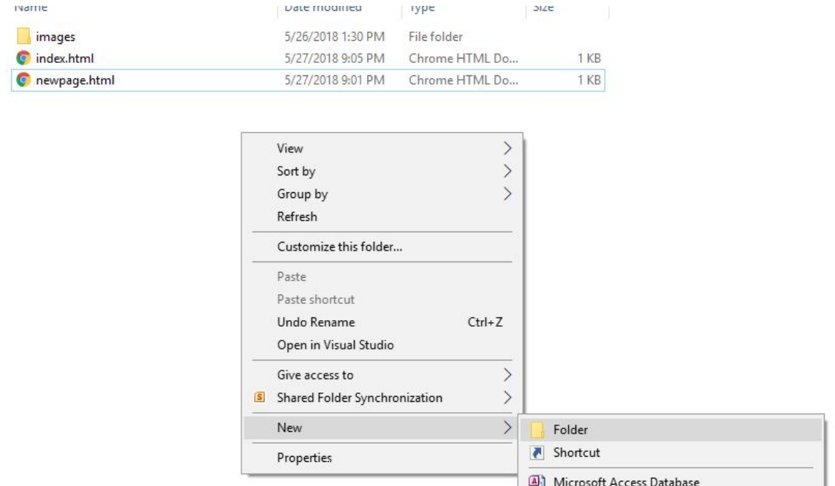Viewport: 835px width, 486px height.
Task: Click the Chrome icon beside newpage.html
Action: [x=23, y=79]
